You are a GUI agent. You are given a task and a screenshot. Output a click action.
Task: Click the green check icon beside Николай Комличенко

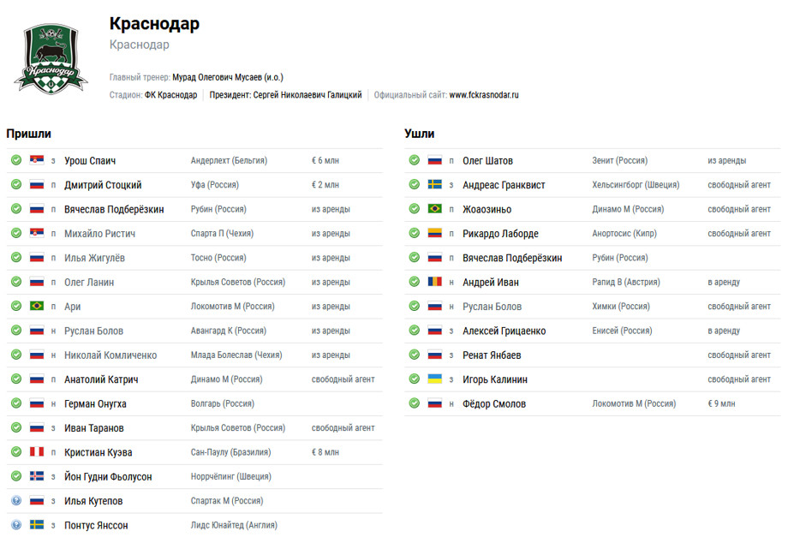point(16,355)
